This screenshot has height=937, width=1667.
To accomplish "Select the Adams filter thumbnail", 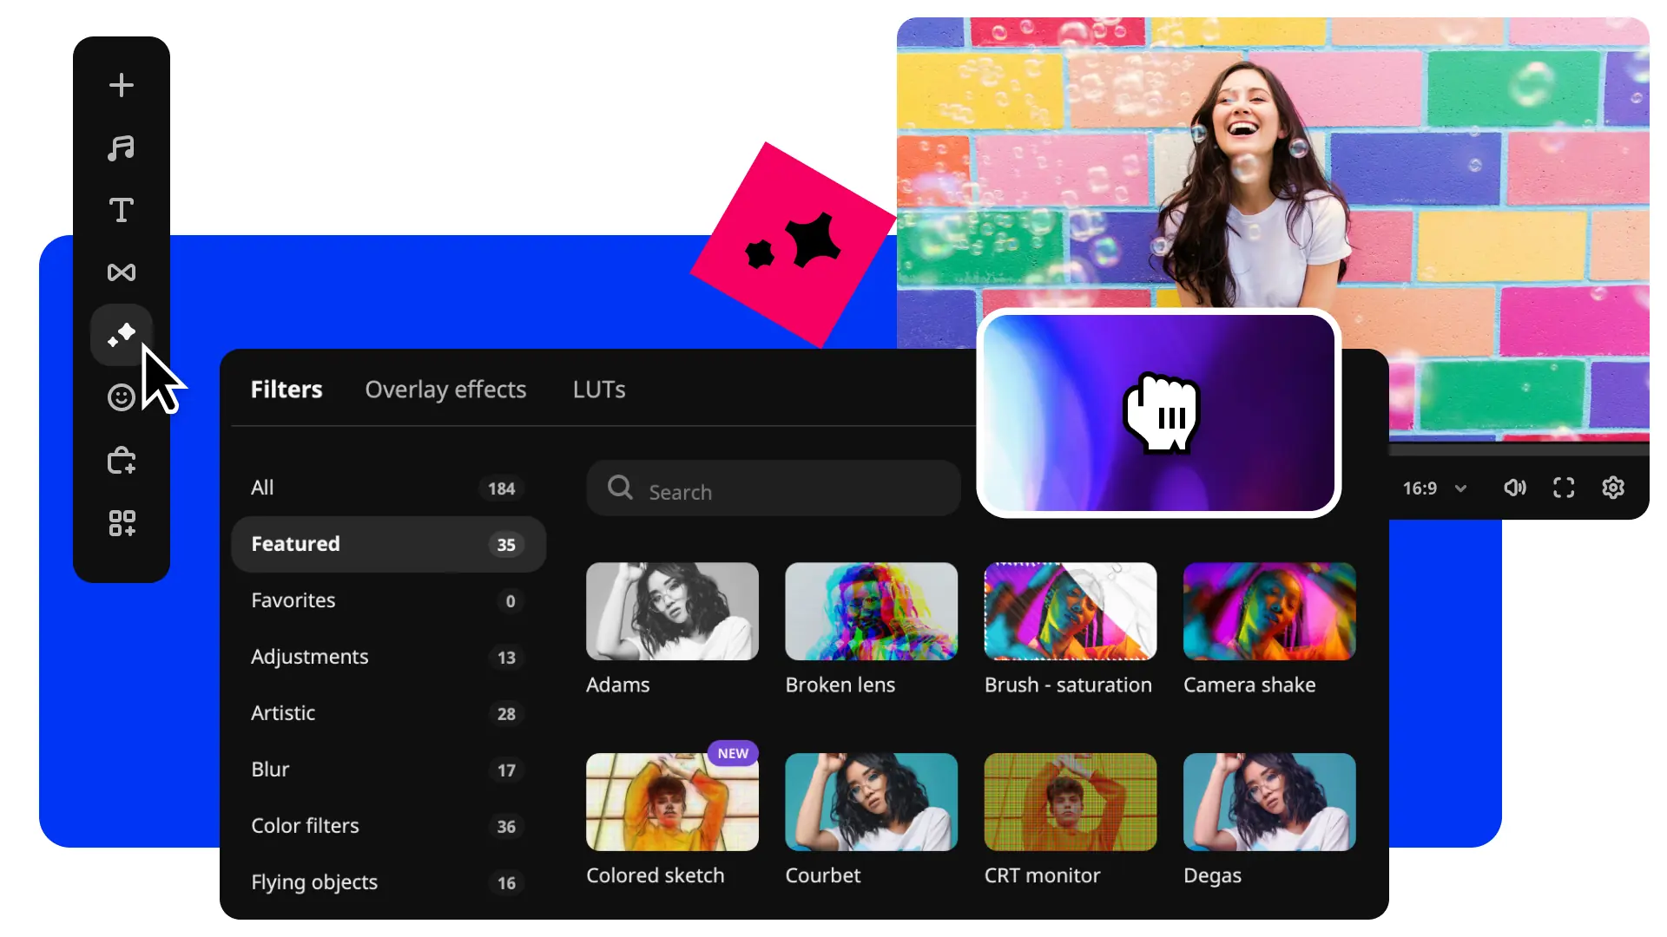I will (672, 612).
